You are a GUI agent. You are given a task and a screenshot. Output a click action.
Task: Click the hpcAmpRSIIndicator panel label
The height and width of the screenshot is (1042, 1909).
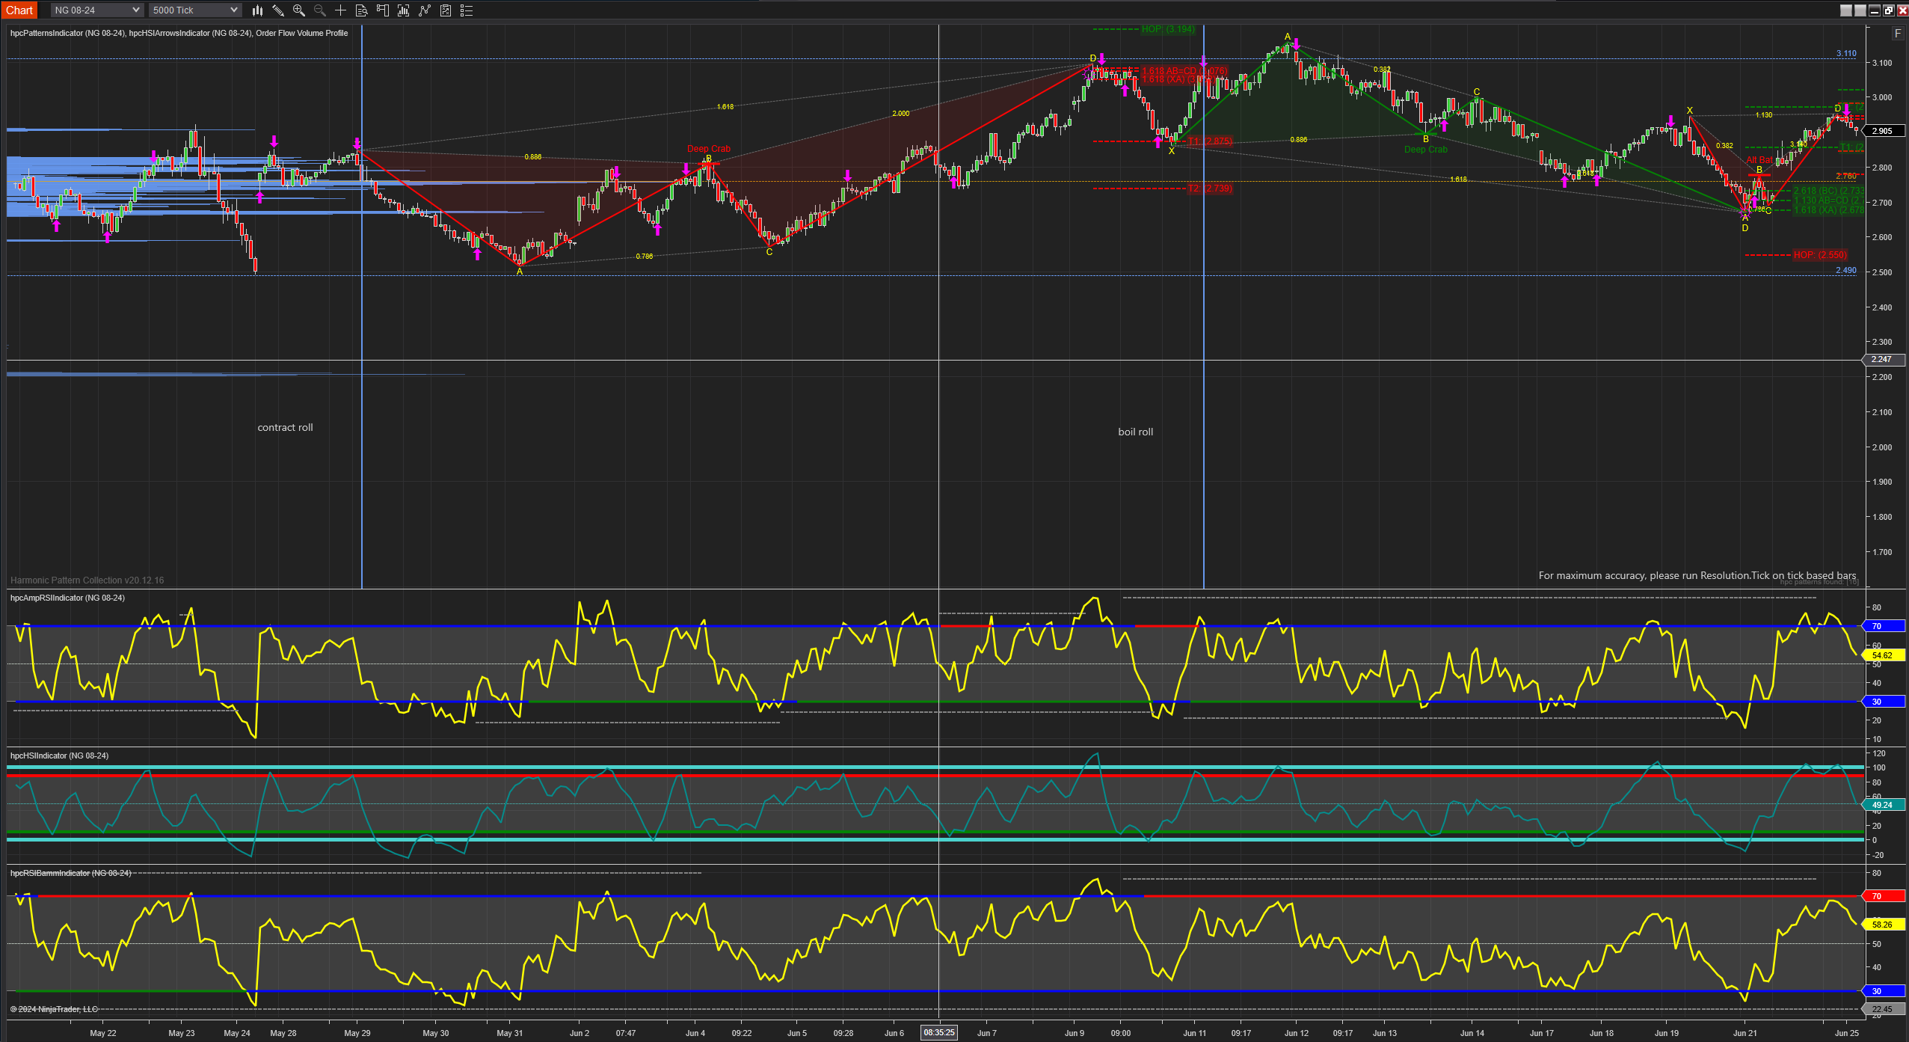(67, 598)
